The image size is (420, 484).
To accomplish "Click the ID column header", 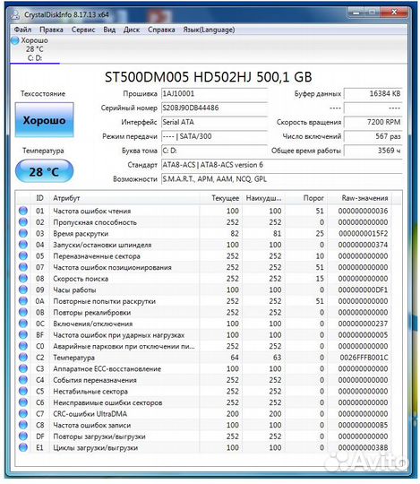I will 39,198.
